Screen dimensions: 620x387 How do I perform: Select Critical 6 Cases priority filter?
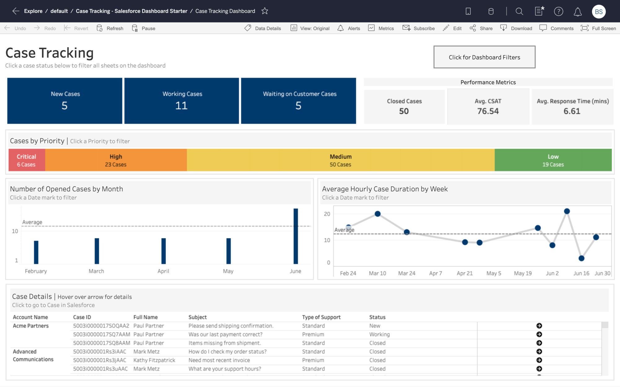click(x=25, y=160)
